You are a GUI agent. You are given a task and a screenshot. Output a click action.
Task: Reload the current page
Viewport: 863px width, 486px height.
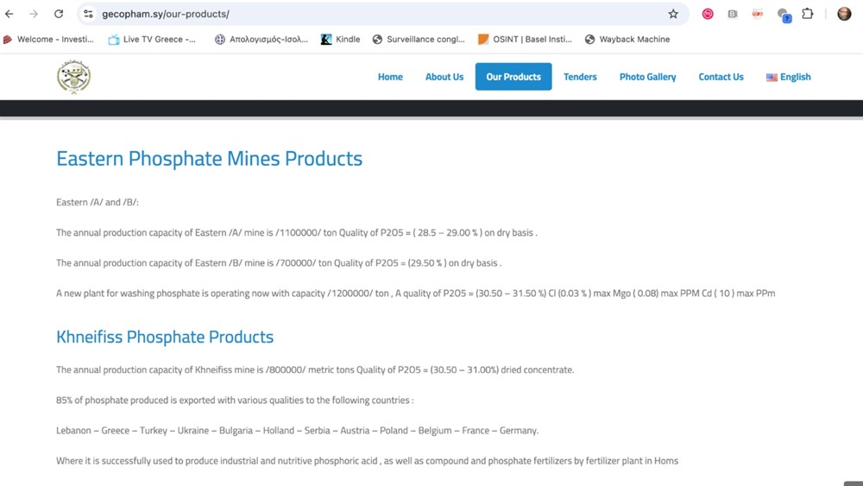[59, 14]
